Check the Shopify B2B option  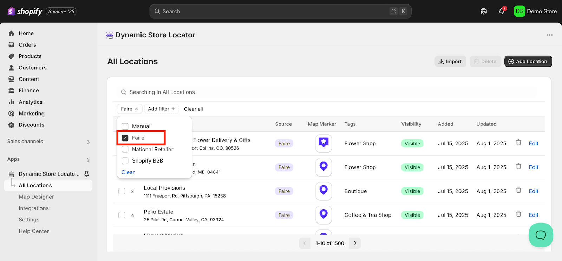[x=125, y=161]
